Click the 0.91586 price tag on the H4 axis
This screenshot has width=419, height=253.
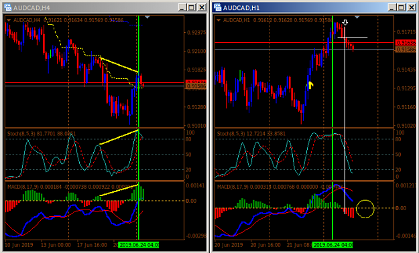tap(196, 86)
